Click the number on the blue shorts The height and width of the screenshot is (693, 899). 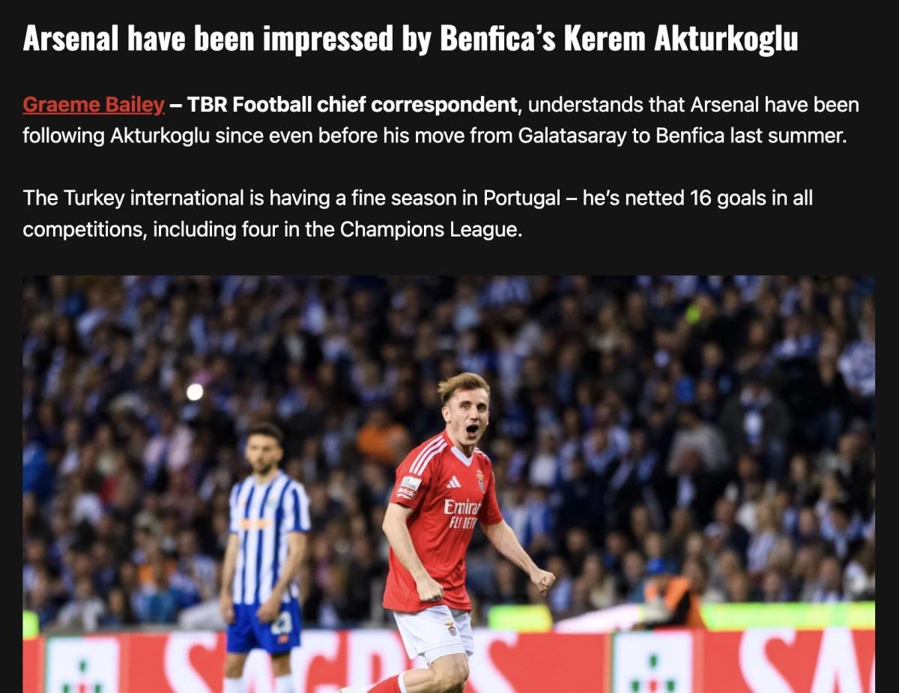(282, 623)
